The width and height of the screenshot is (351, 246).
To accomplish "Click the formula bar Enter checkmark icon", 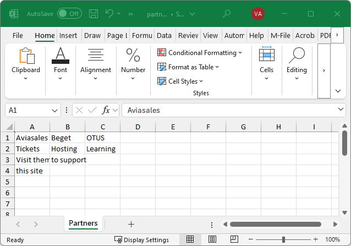I will [92, 110].
